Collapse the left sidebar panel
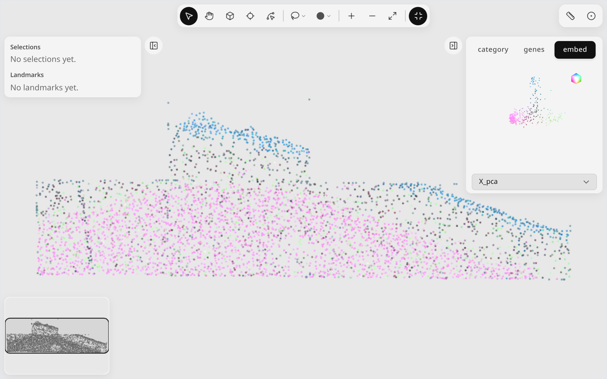607x379 pixels. click(x=154, y=46)
